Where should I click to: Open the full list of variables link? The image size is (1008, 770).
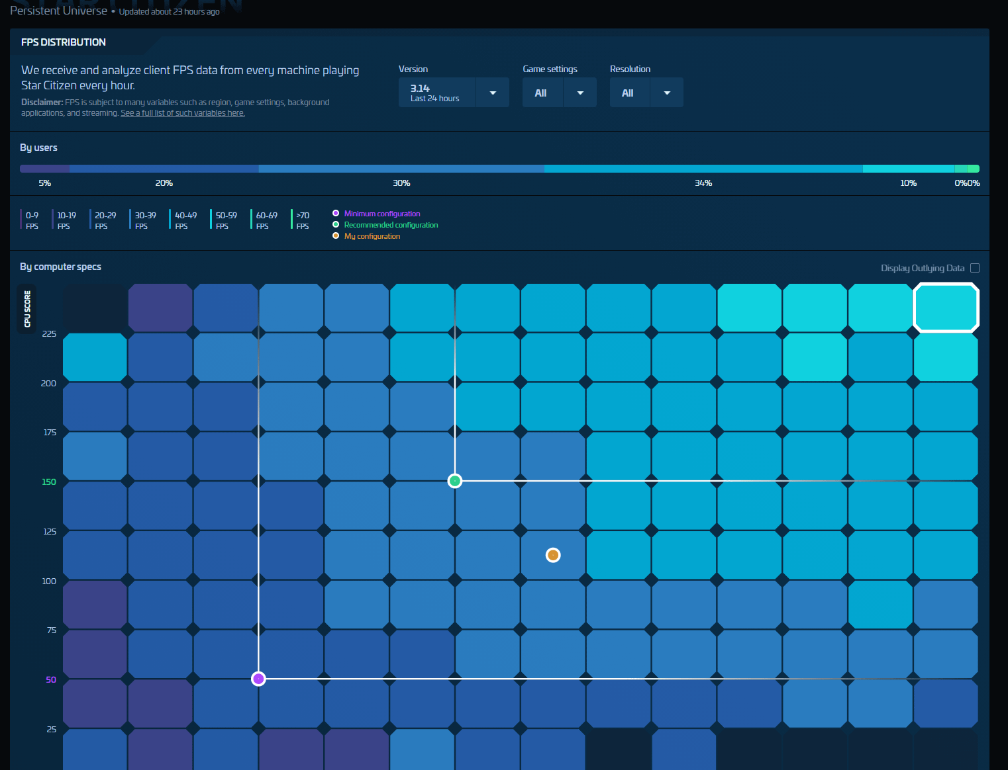[x=183, y=113]
